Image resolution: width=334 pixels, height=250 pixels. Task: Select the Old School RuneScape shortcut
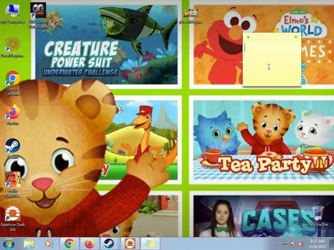(x=38, y=15)
